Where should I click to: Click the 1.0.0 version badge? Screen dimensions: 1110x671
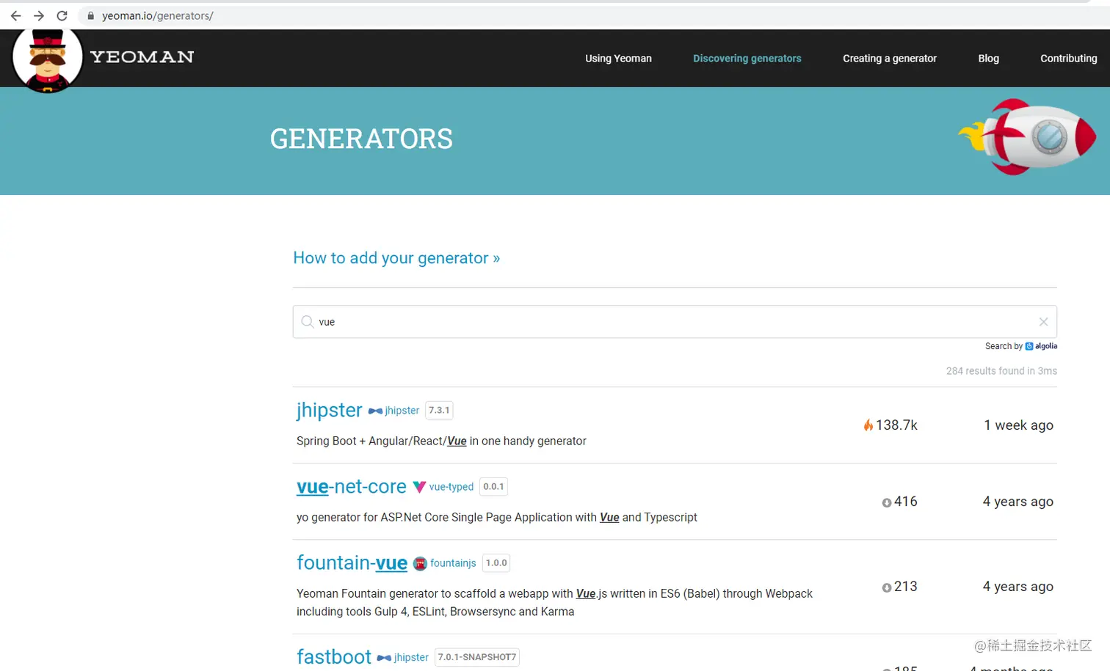click(x=496, y=563)
